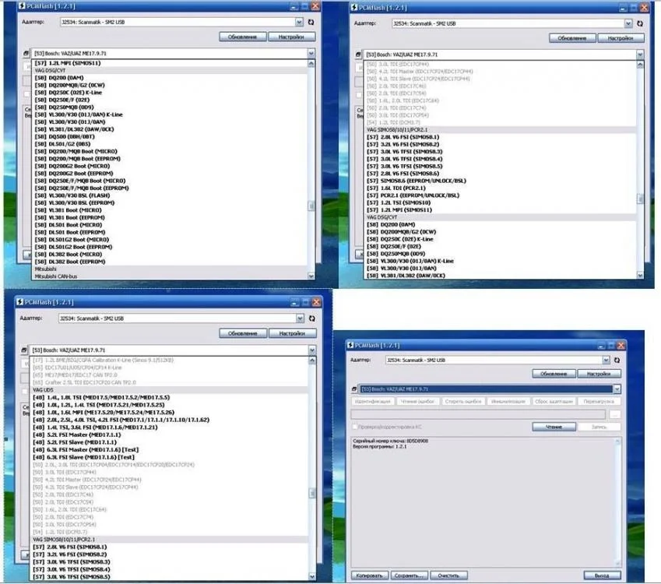Click the Инициализация button
The width and height of the screenshot is (661, 584).
coord(508,402)
